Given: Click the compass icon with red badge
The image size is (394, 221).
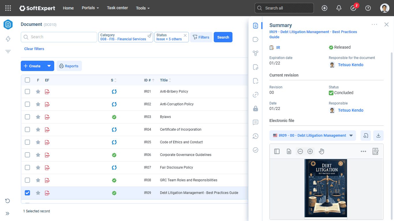Looking at the screenshot, I should point(354,8).
